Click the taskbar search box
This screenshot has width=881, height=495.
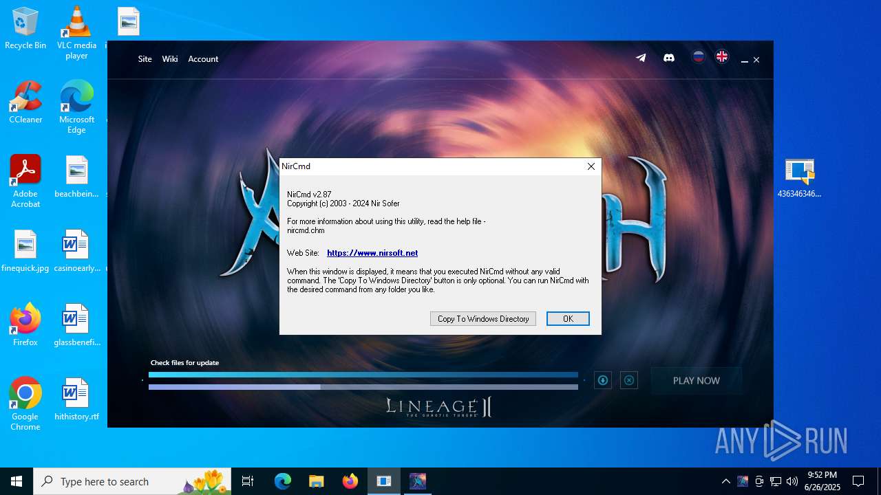pos(132,481)
